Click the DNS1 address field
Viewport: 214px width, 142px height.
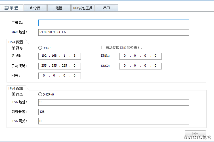click(x=140, y=56)
